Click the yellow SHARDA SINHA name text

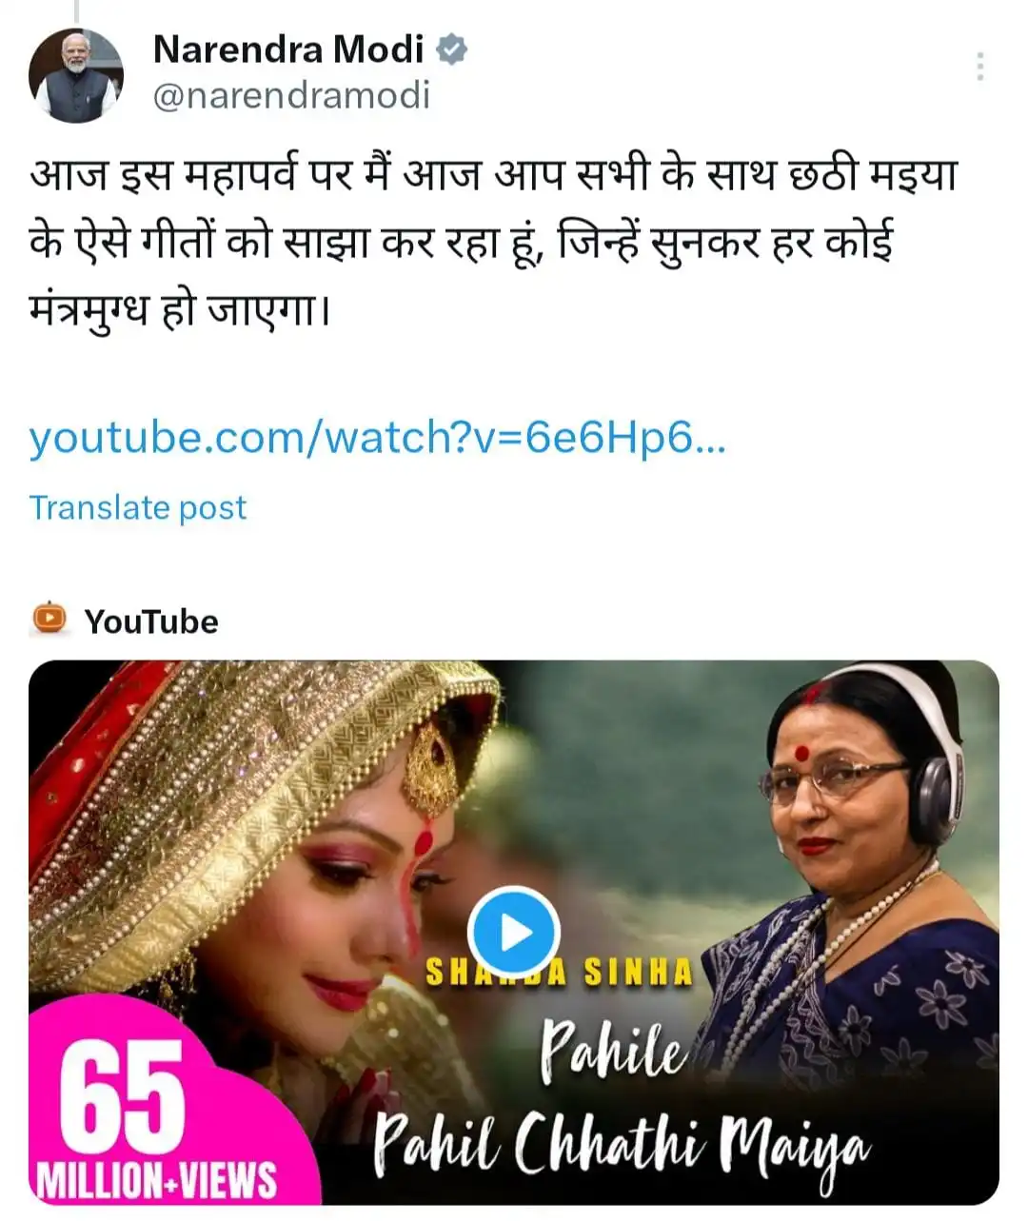click(559, 973)
